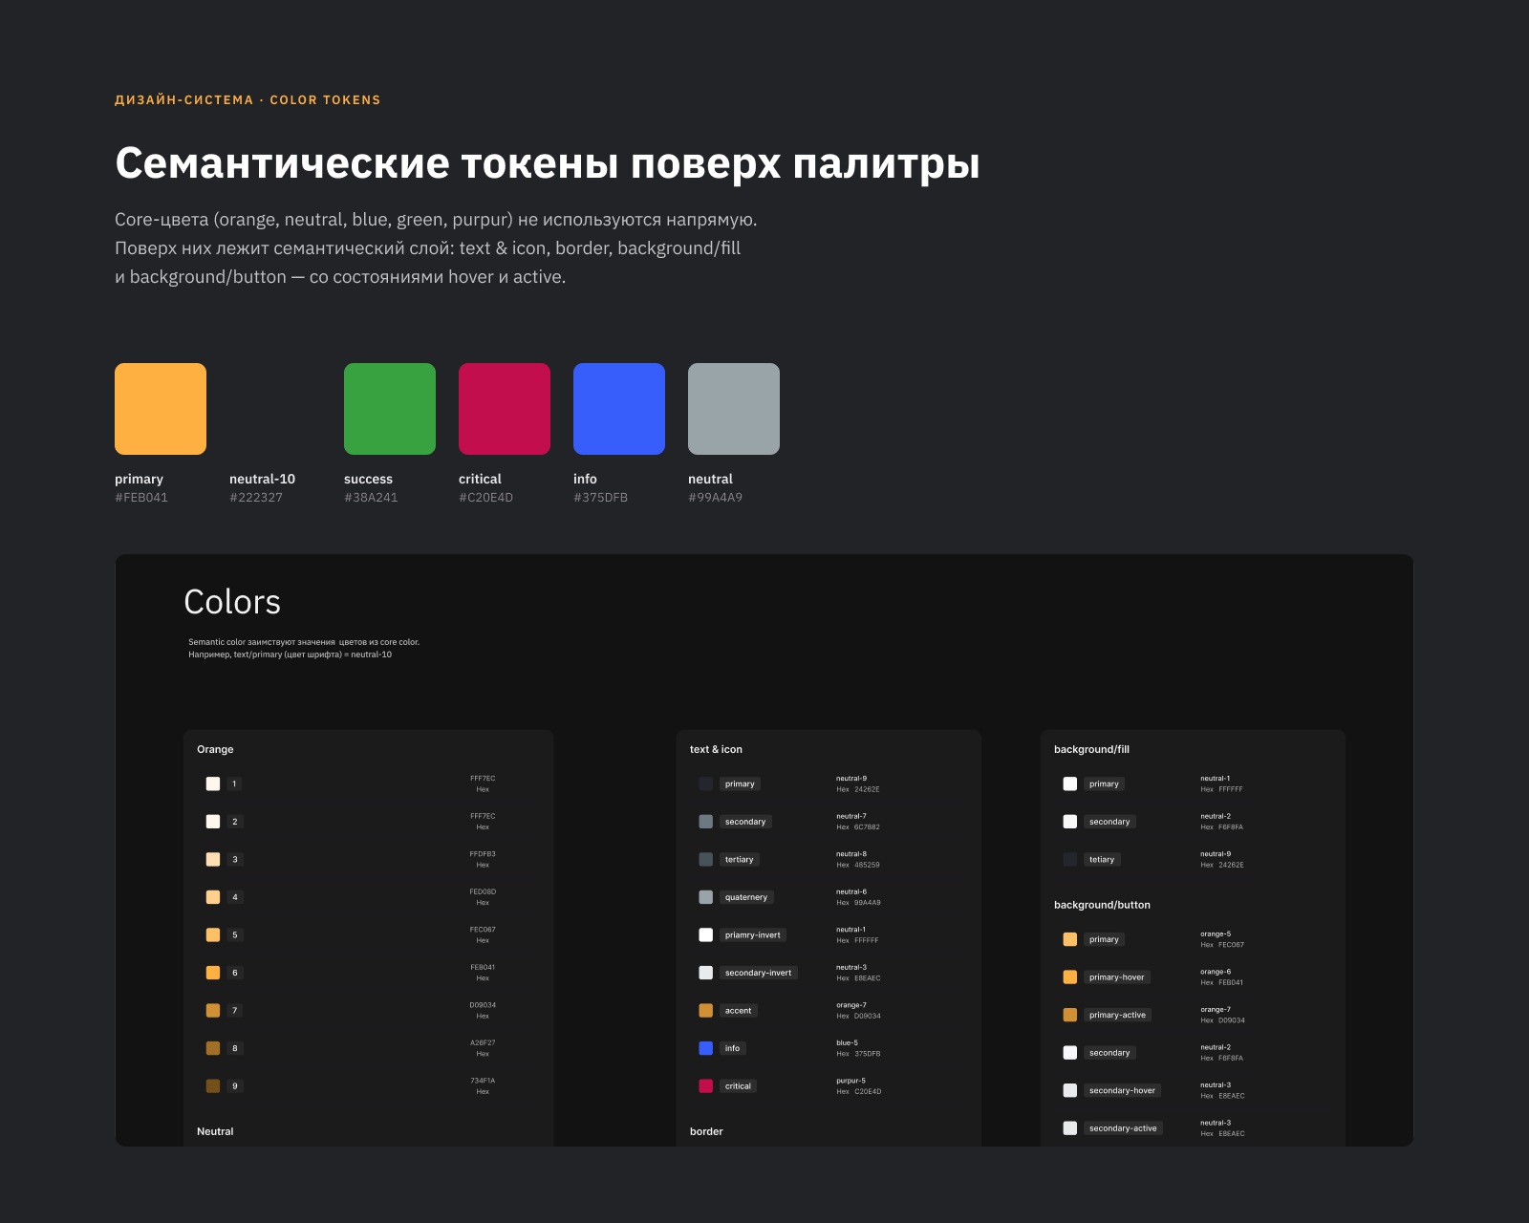This screenshot has height=1223, width=1529.
Task: Click the 'purpur-5' reference label
Action: coord(851,1081)
